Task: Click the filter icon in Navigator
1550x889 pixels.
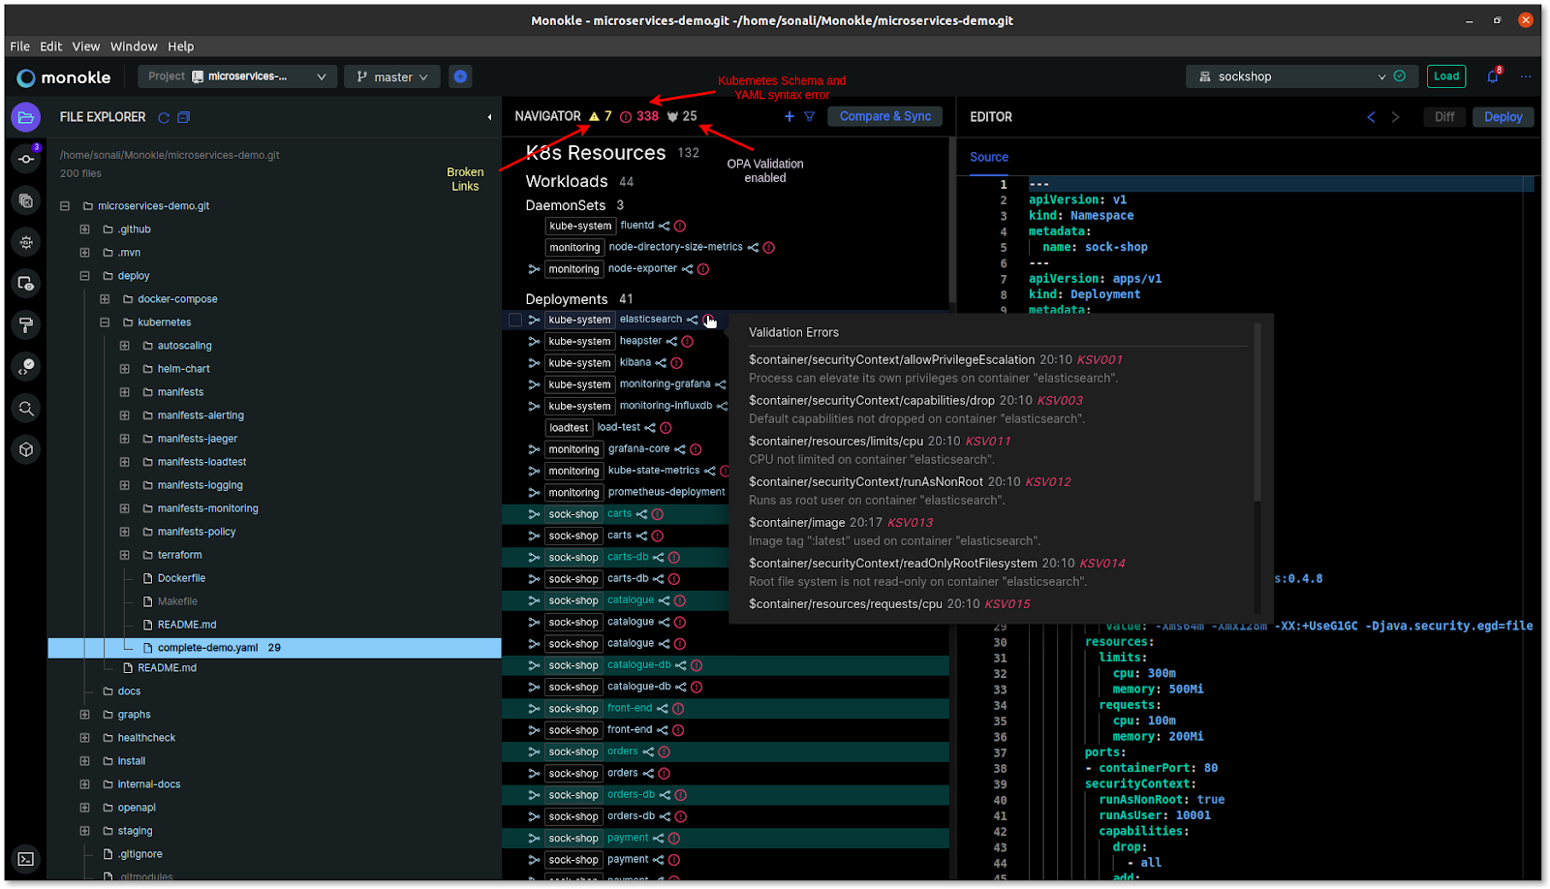Action: (810, 116)
